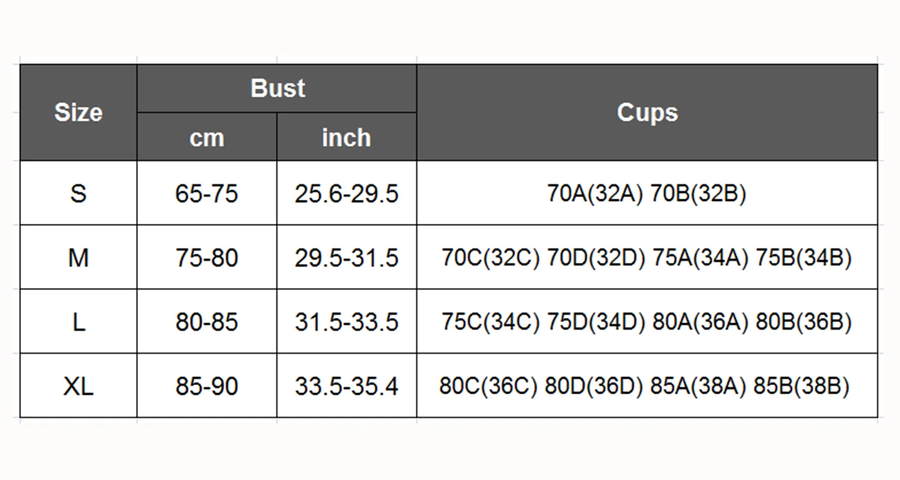Select the Bust header cell
Image resolution: width=900 pixels, height=480 pixels.
277,88
